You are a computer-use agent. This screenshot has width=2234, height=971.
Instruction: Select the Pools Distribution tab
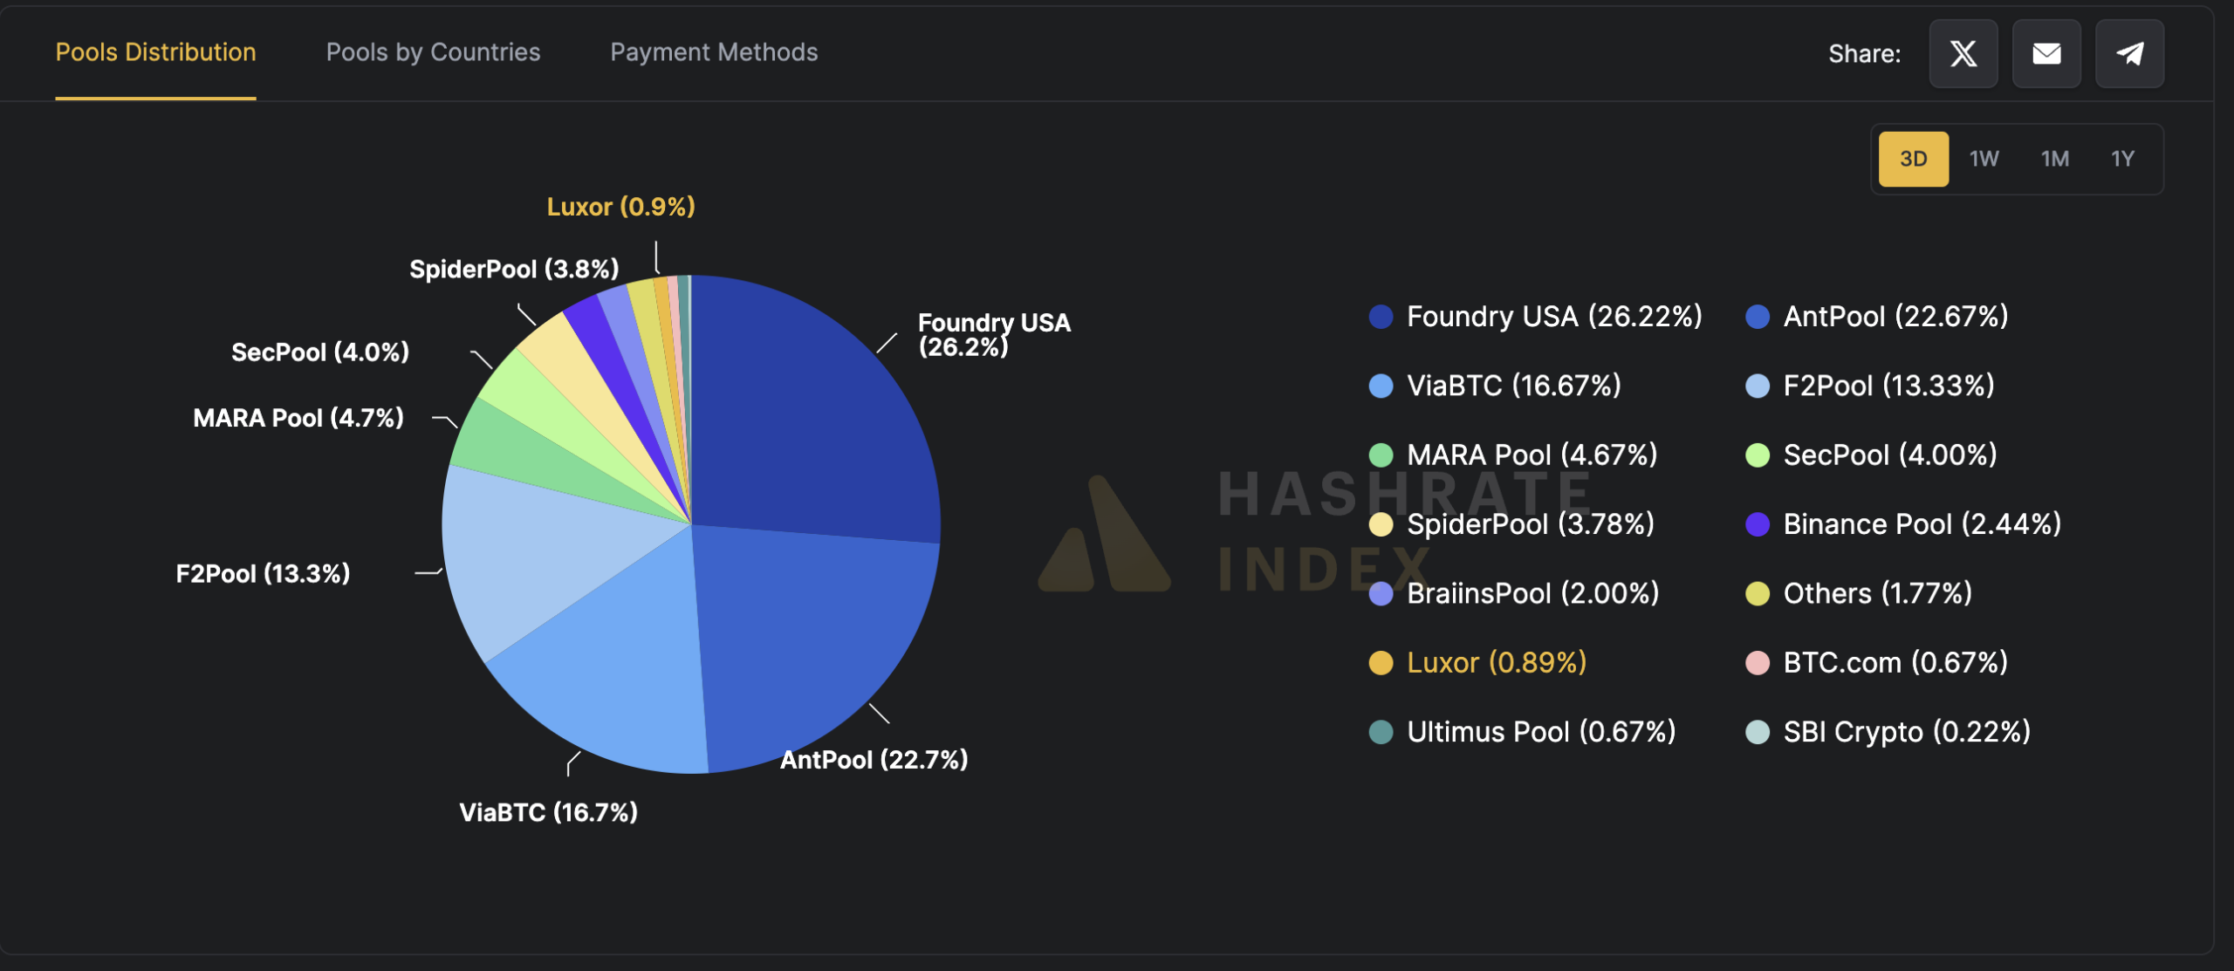coord(155,51)
